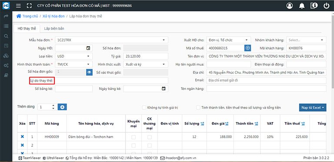This screenshot has height=162, width=334.
Task: Toggle Khuyến mại checkbox in row 1
Action: 134,137
